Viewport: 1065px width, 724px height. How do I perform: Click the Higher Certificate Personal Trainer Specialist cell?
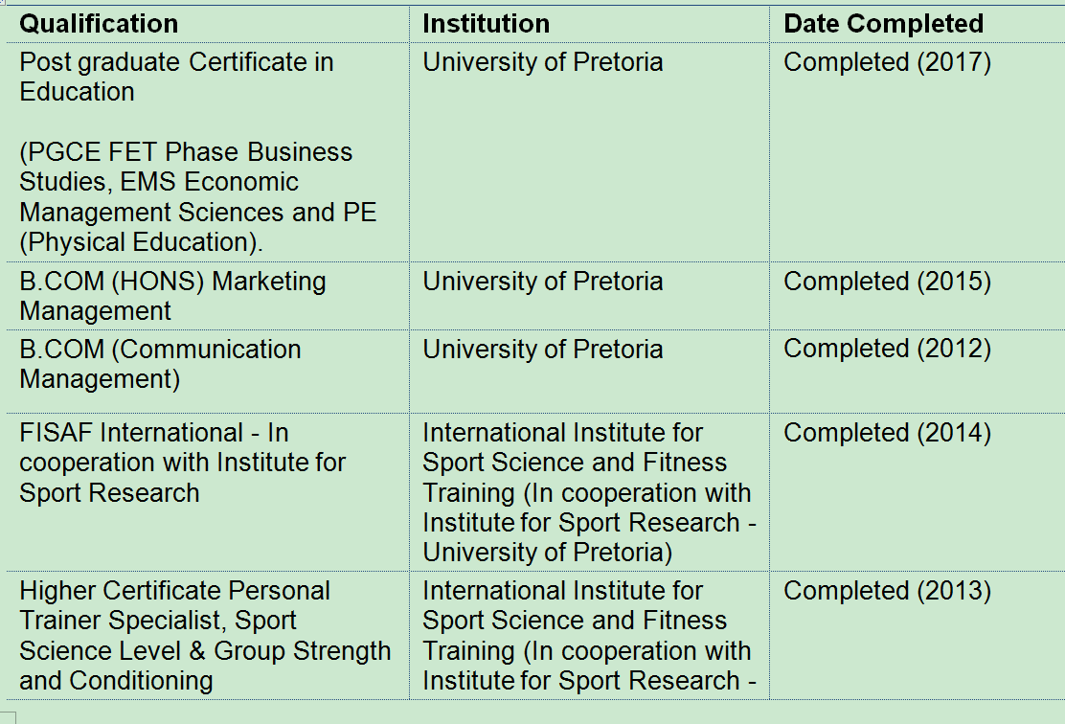click(204, 636)
